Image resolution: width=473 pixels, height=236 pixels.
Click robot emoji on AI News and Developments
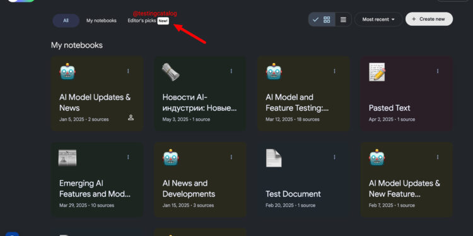171,157
